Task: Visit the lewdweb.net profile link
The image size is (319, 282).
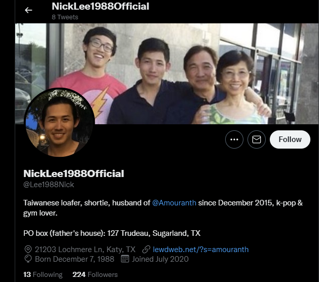Action: point(201,250)
